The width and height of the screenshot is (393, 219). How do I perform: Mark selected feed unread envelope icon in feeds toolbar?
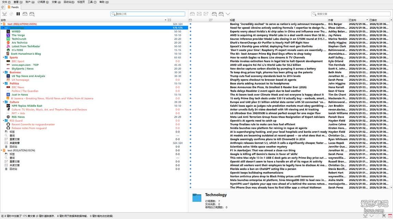(x=32, y=14)
